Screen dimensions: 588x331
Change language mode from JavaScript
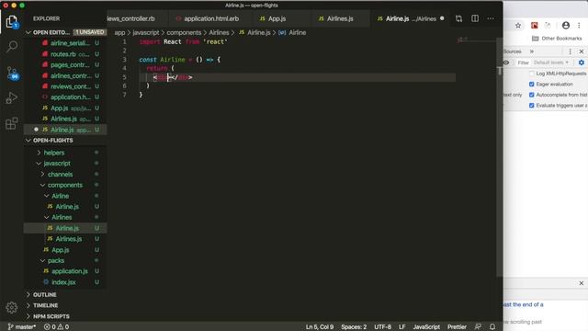426,327
